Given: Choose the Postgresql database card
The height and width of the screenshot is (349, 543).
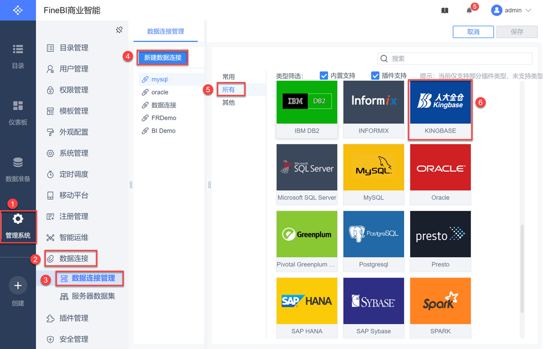Looking at the screenshot, I should click(x=374, y=241).
